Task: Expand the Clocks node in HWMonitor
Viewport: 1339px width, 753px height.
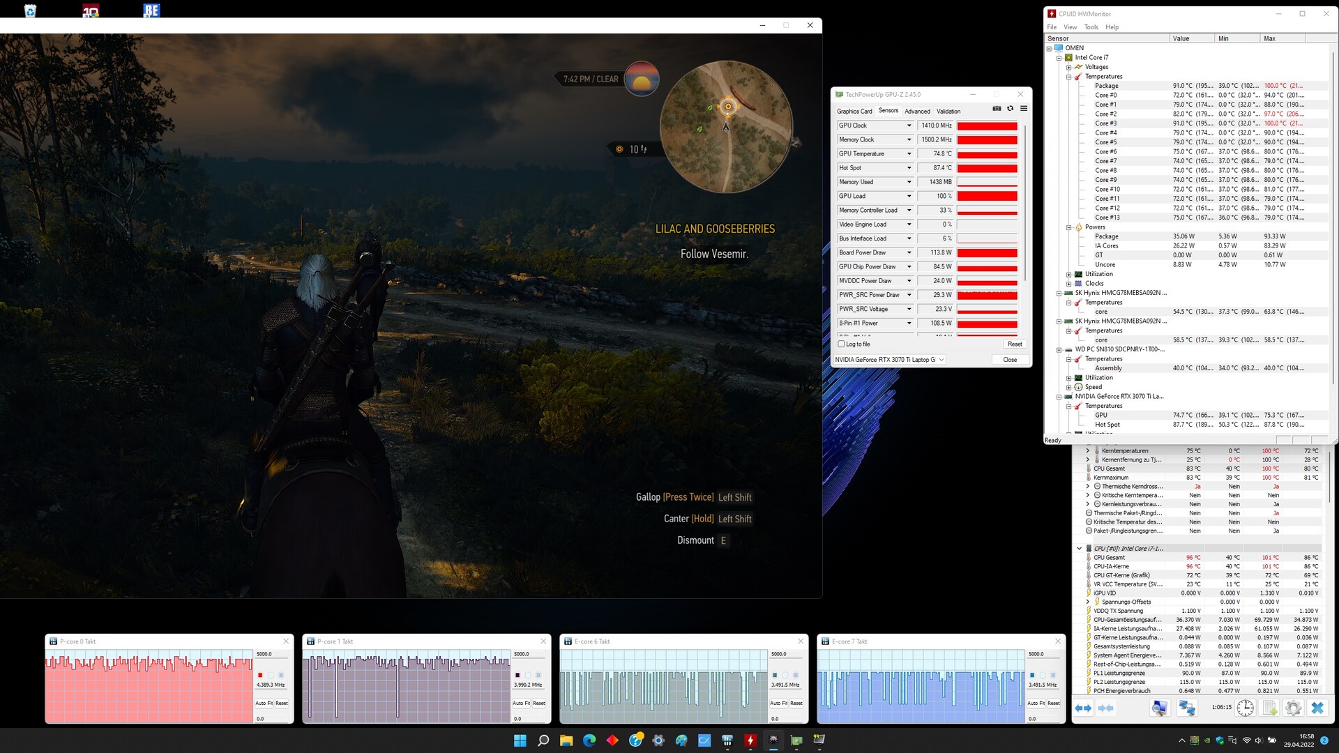Action: point(1068,284)
